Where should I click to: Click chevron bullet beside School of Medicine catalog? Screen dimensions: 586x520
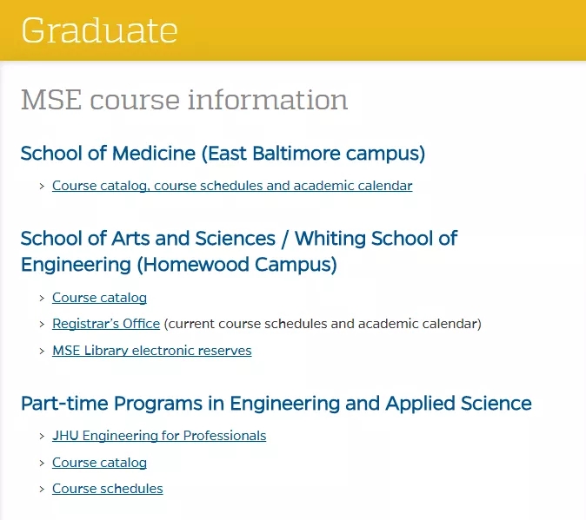[42, 186]
